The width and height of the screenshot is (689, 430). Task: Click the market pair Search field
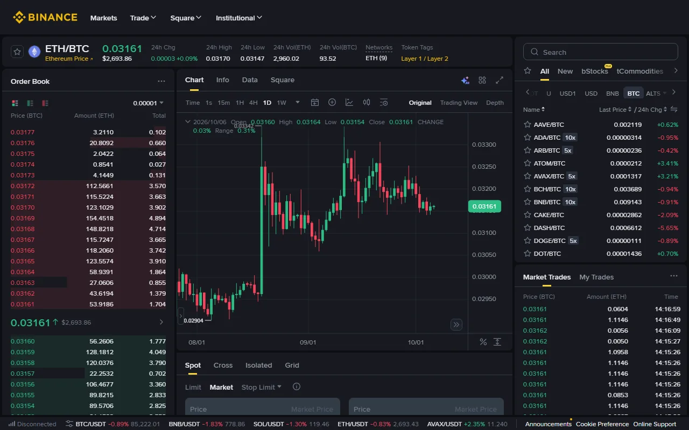coord(601,52)
